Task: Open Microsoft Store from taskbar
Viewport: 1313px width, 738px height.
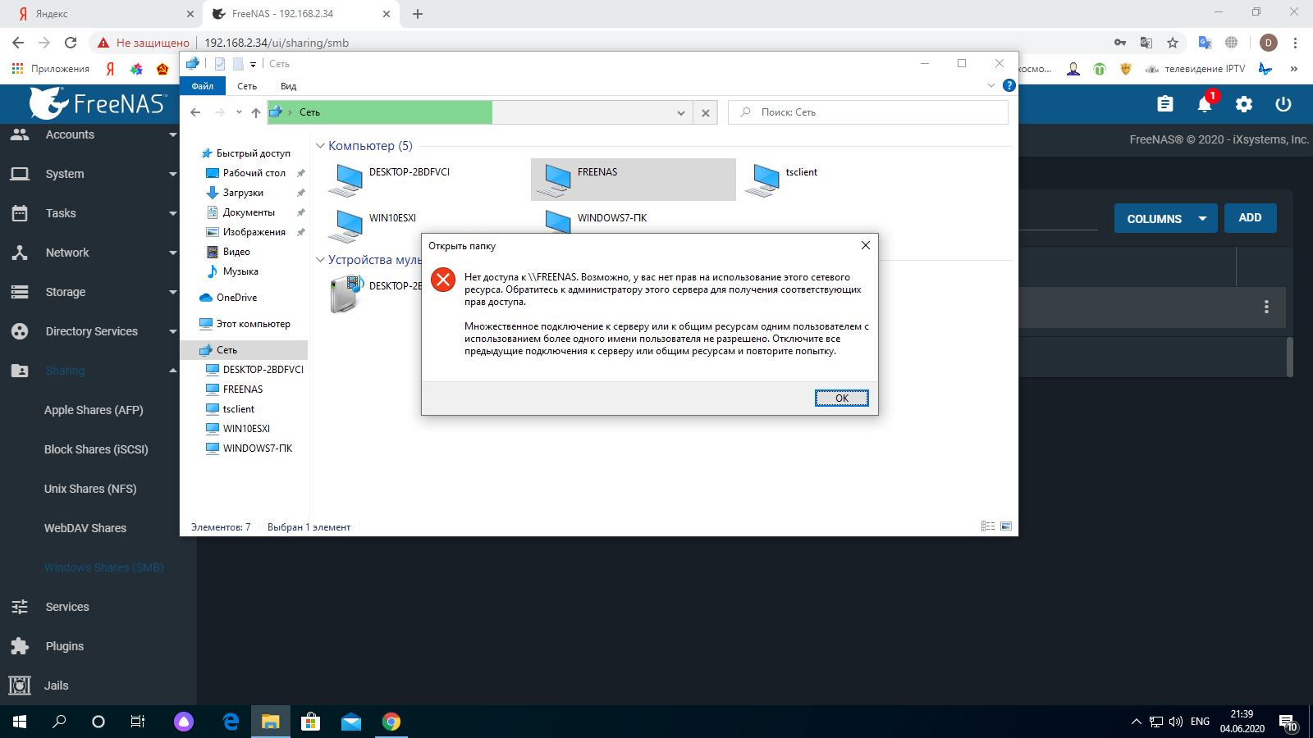Action: [x=310, y=722]
